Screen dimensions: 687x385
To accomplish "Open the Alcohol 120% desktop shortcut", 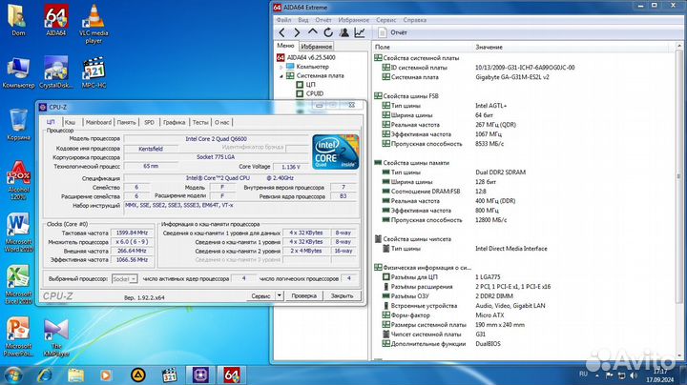I will 18,180.
